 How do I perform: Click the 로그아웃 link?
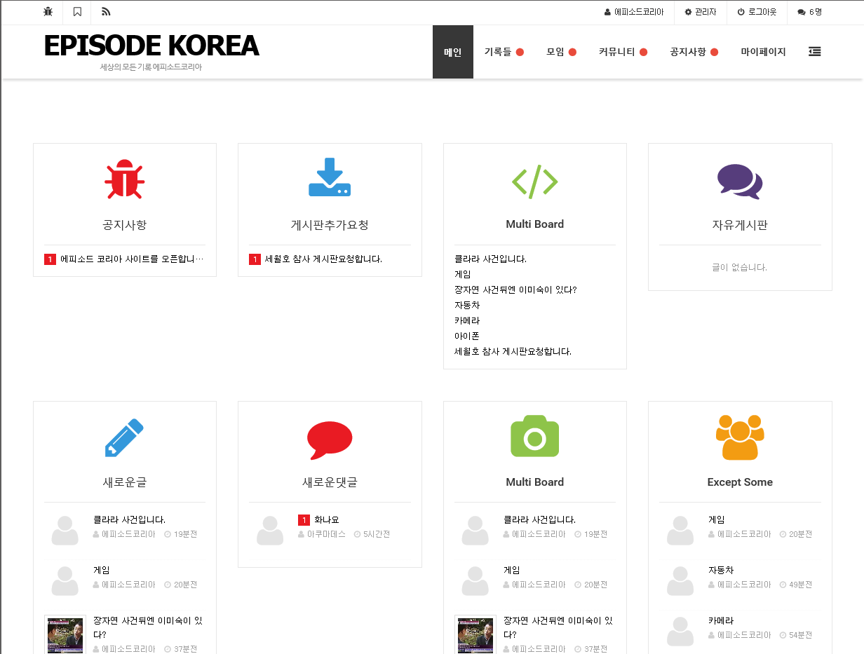(757, 12)
